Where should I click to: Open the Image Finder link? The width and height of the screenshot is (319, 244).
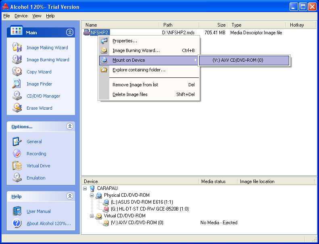pos(40,84)
